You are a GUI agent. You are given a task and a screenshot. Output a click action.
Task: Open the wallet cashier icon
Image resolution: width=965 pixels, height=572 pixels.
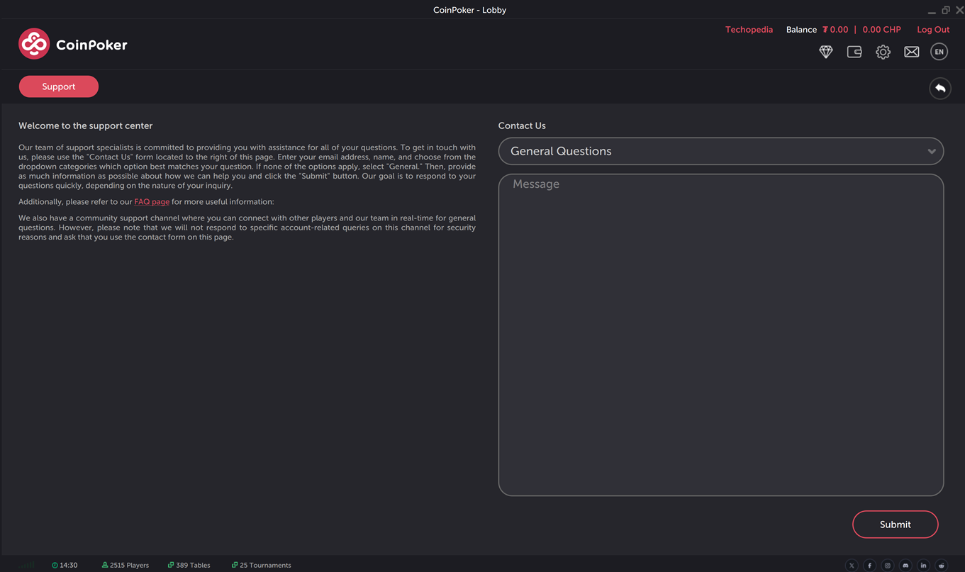[854, 52]
